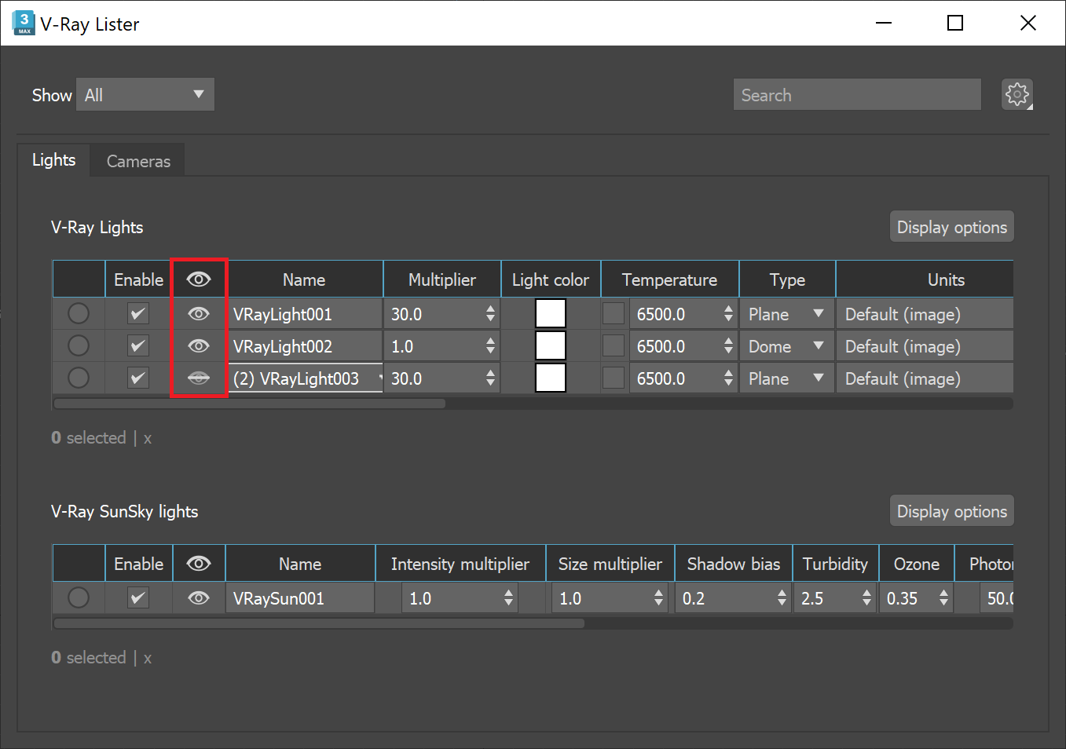
Task: Open the Light color swatch for VRayLight001
Action: [x=550, y=313]
